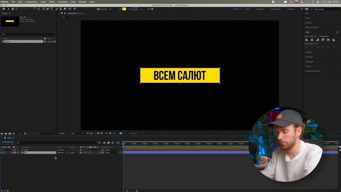341x192 pixels.
Task: Open the parent link dropdown of first layer
Action: [x=111, y=150]
